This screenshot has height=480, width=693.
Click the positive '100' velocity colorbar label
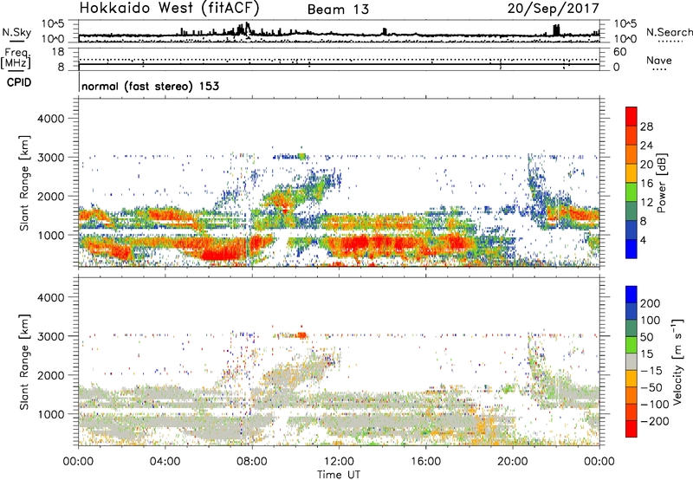pyautogui.click(x=651, y=321)
